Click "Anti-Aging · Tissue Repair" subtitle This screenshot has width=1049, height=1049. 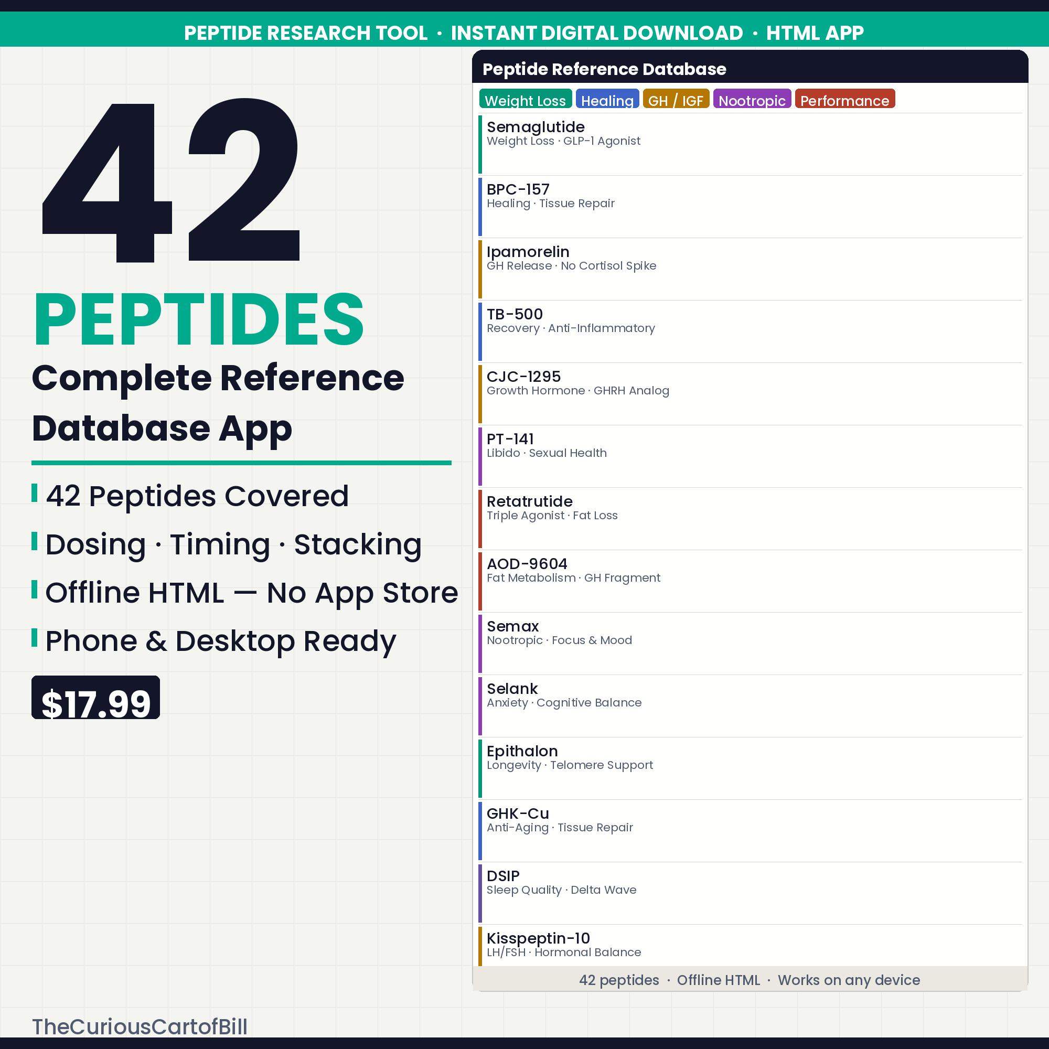tap(560, 828)
